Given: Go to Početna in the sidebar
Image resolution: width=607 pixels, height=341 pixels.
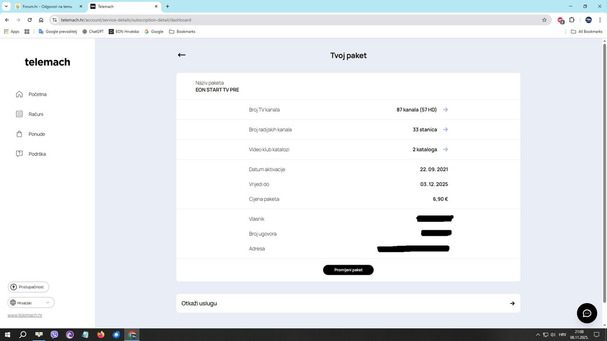Looking at the screenshot, I should pyautogui.click(x=31, y=94).
